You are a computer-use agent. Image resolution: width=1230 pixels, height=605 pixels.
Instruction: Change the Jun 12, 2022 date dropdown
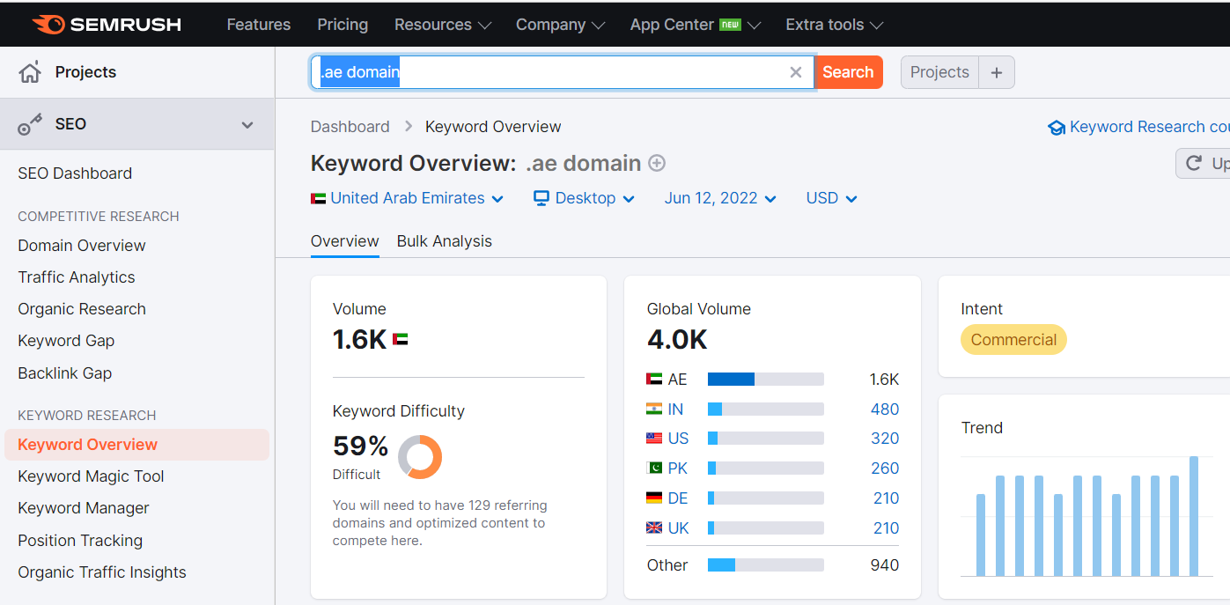pos(720,198)
